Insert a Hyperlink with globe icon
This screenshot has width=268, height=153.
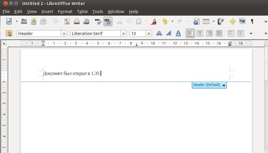[196, 21]
